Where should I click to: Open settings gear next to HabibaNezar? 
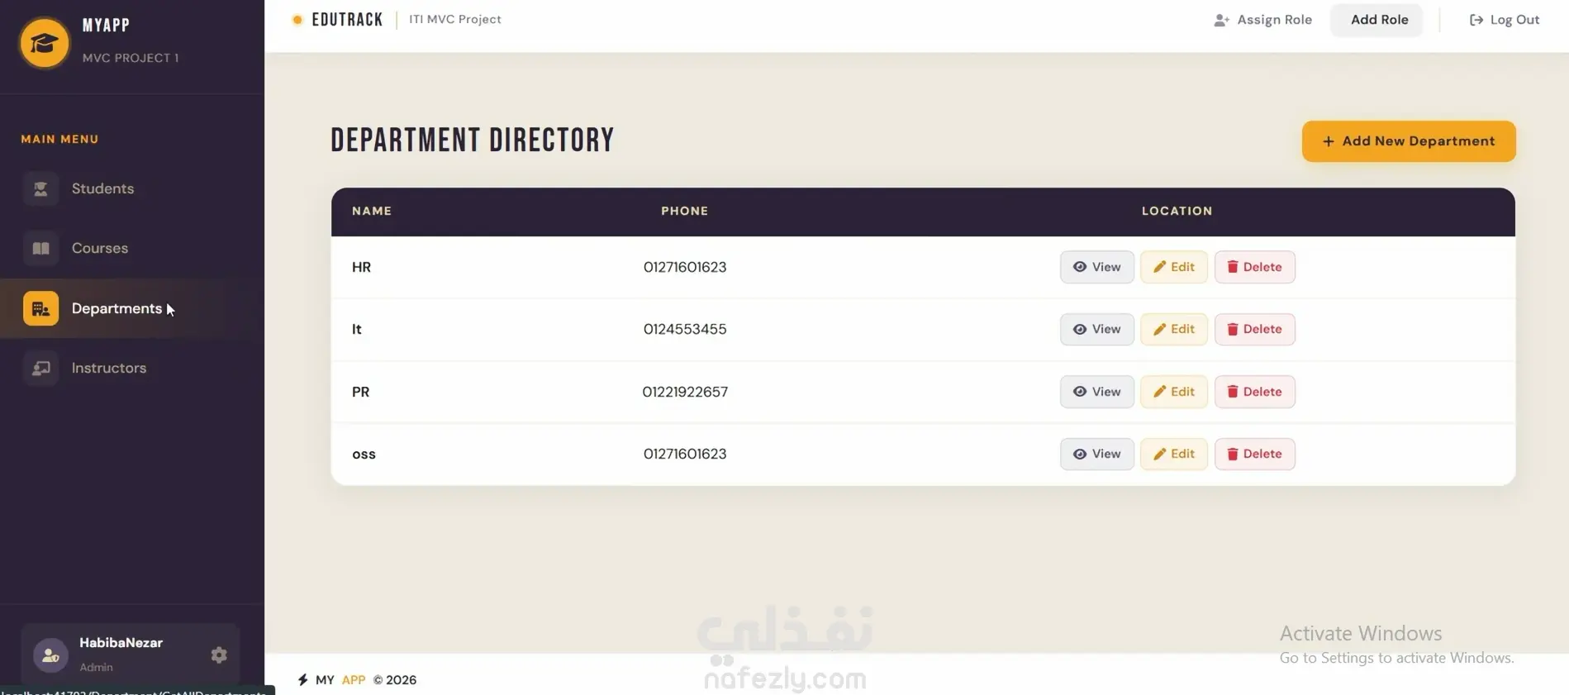coord(219,655)
